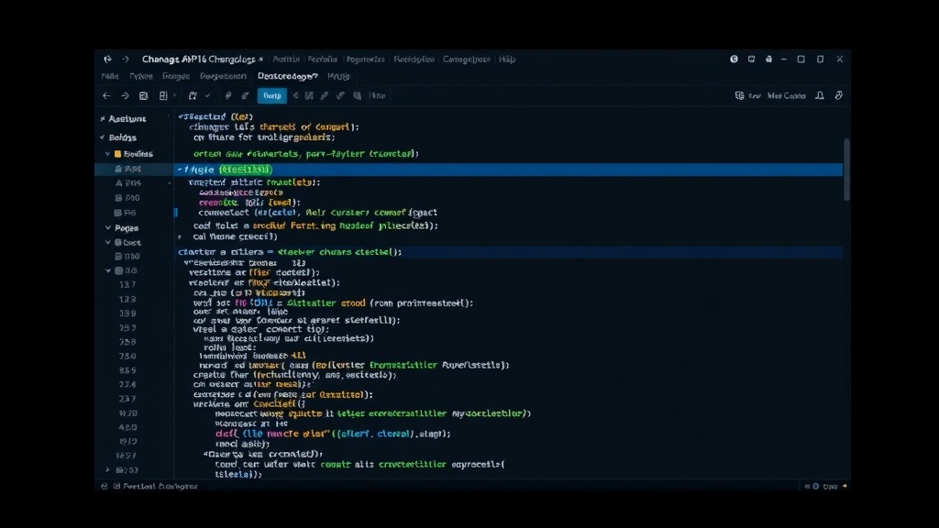
Task: Click the back arrow in the toolbar
Action: (106, 95)
